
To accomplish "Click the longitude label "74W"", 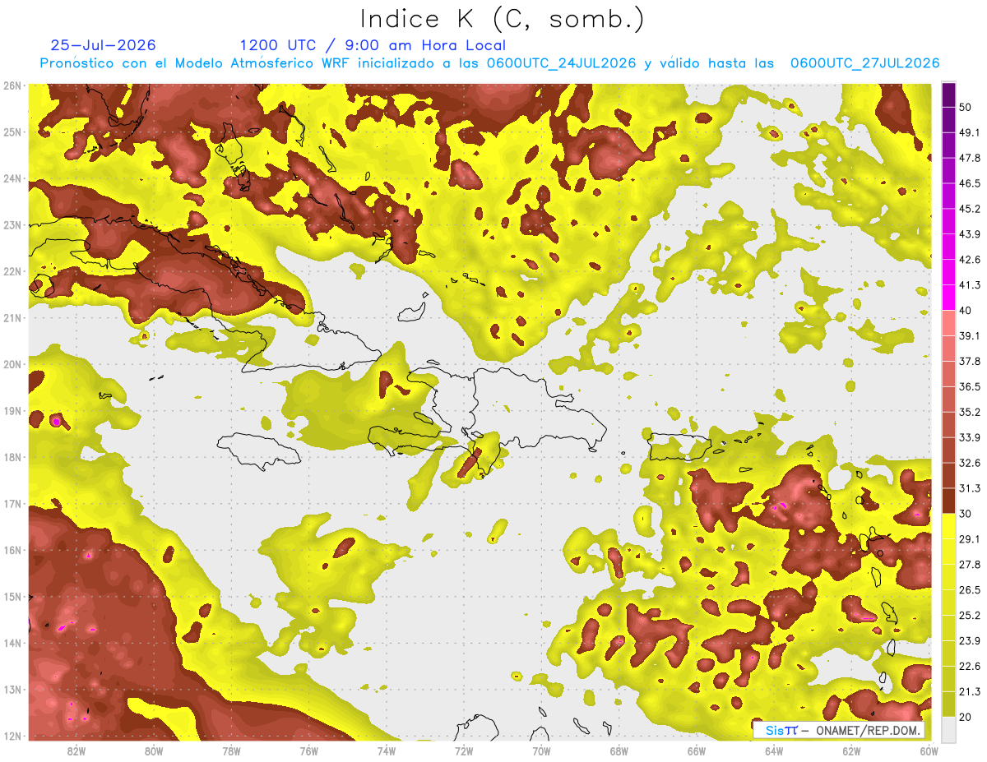I will pos(387,750).
